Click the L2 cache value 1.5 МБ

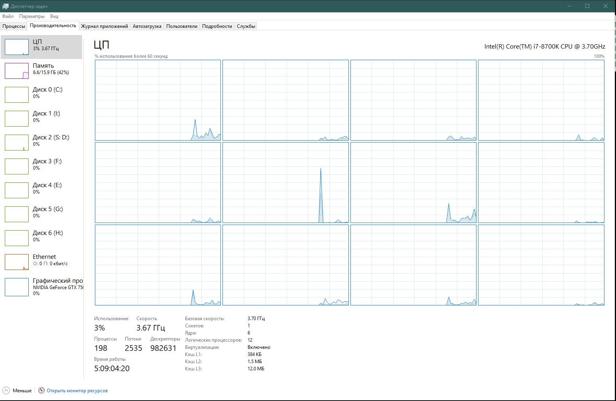[254, 362]
